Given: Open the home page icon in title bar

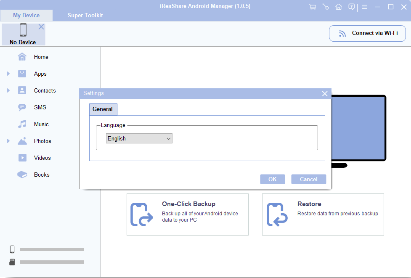Looking at the screenshot, I should [x=339, y=7].
